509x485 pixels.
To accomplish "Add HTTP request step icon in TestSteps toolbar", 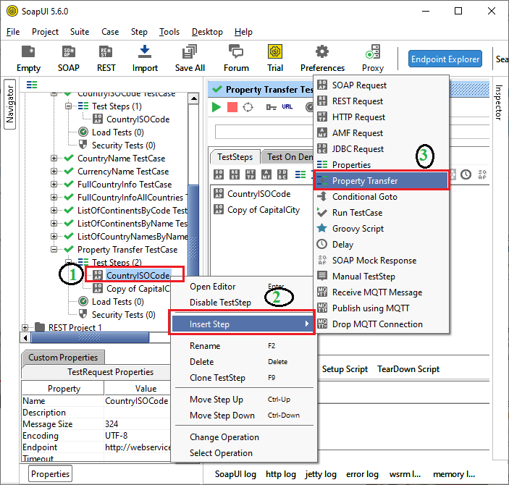I will 251,174.
